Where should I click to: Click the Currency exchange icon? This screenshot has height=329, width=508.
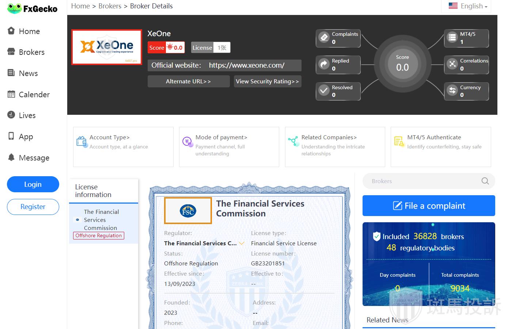pos(452,90)
